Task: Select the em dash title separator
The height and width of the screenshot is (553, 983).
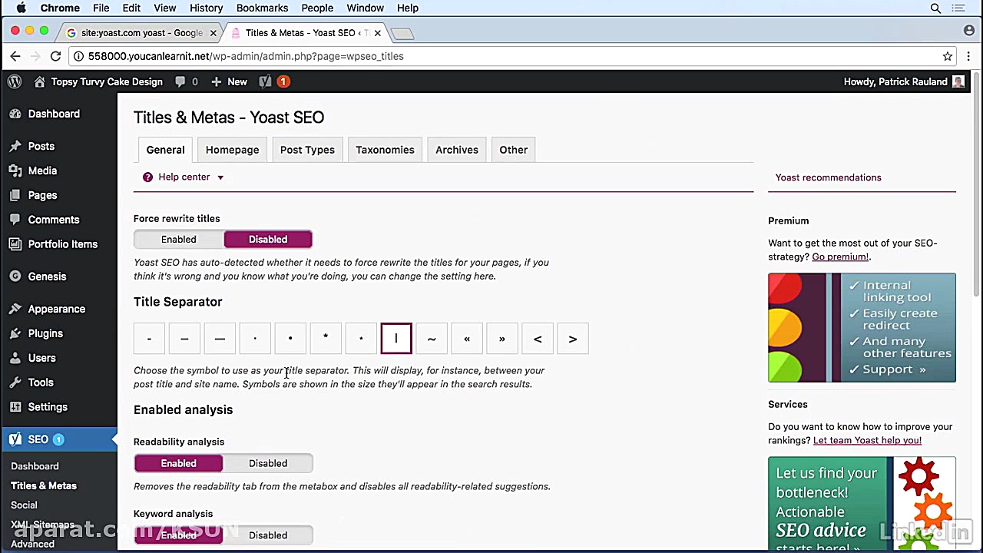Action: 220,339
